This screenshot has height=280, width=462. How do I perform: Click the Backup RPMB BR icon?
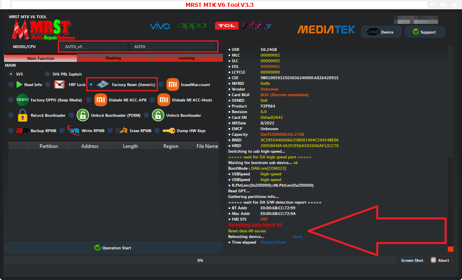click(22, 131)
